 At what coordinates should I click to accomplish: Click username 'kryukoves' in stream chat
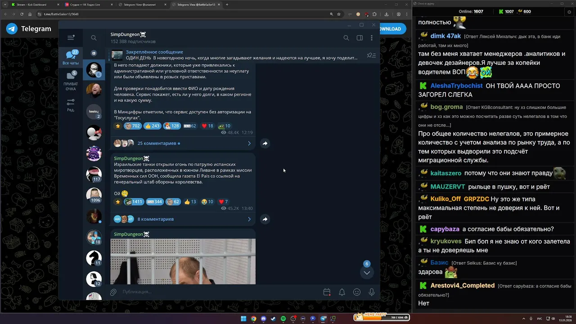coord(446,241)
